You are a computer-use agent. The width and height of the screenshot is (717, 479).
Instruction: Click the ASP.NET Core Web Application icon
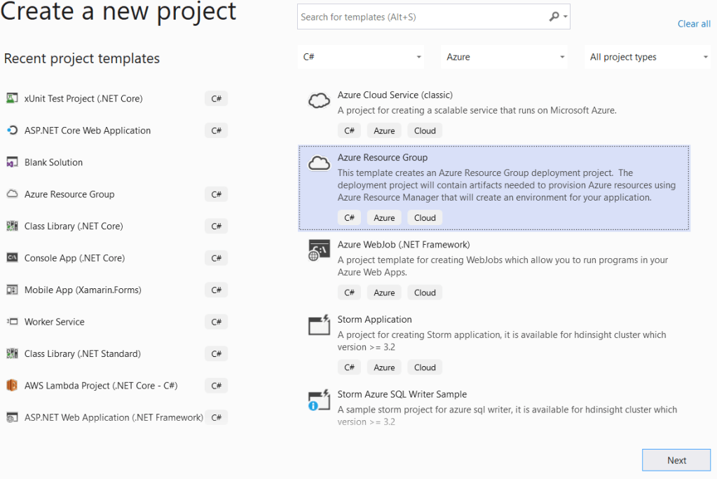point(12,130)
